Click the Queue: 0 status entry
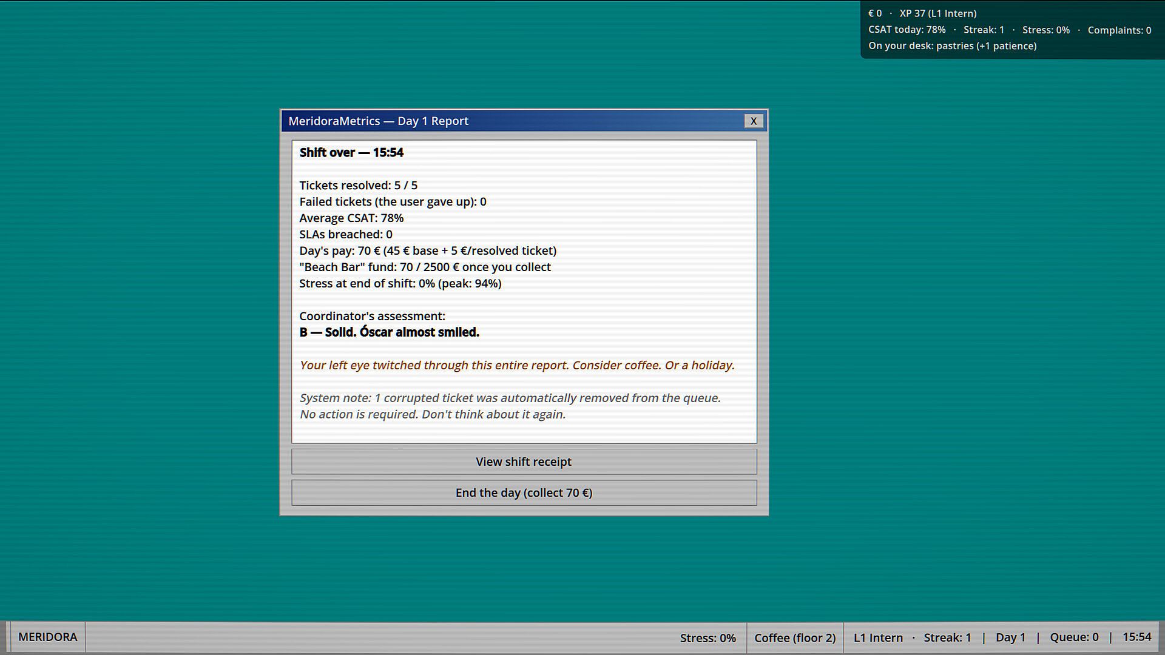Image resolution: width=1165 pixels, height=655 pixels. point(1074,637)
